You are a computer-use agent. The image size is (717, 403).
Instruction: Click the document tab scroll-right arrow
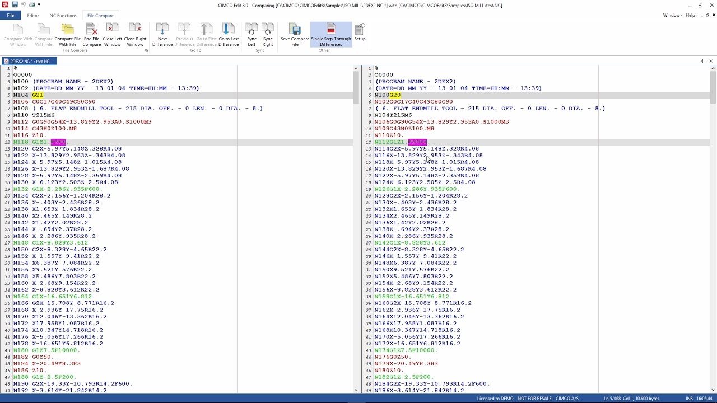coord(706,61)
